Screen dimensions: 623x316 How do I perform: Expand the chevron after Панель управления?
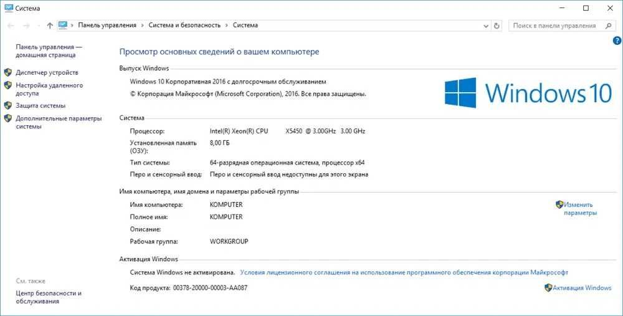pyautogui.click(x=143, y=26)
